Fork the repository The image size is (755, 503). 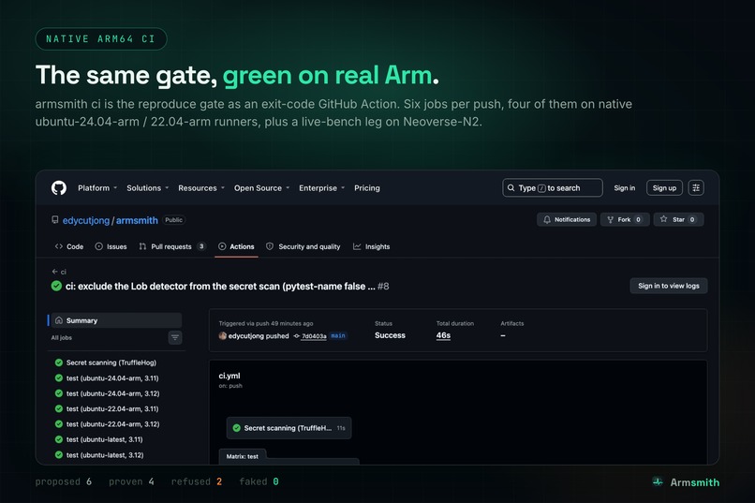coord(625,219)
